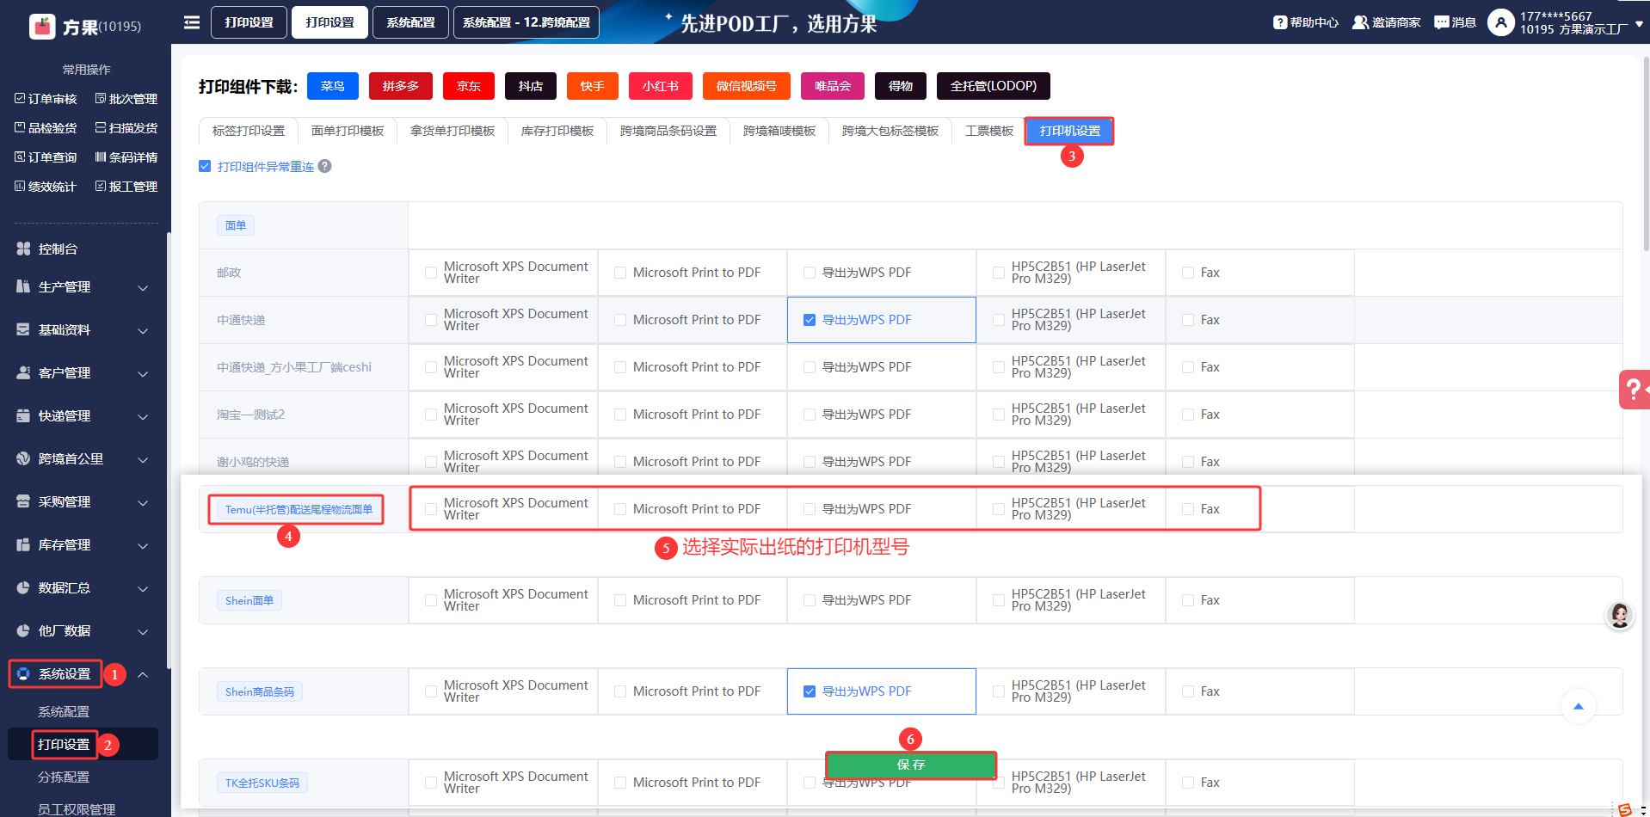Screen dimensions: 1650x817
Task: Expand 数据汇总 menu arrow
Action: coord(143,588)
